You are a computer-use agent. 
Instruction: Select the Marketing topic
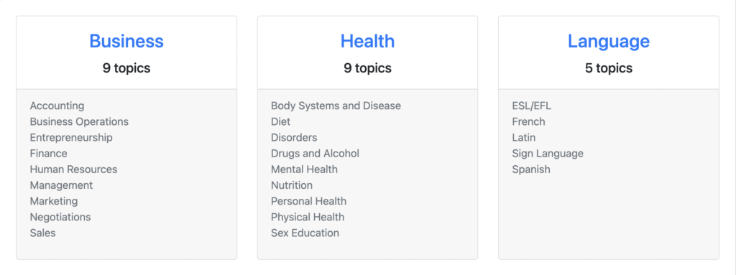[54, 201]
